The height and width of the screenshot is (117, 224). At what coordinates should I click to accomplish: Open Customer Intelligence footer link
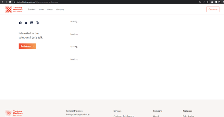tap(124, 116)
